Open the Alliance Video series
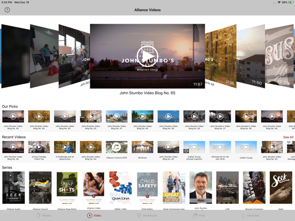The image size is (295, 221). pyautogui.click(x=94, y=187)
